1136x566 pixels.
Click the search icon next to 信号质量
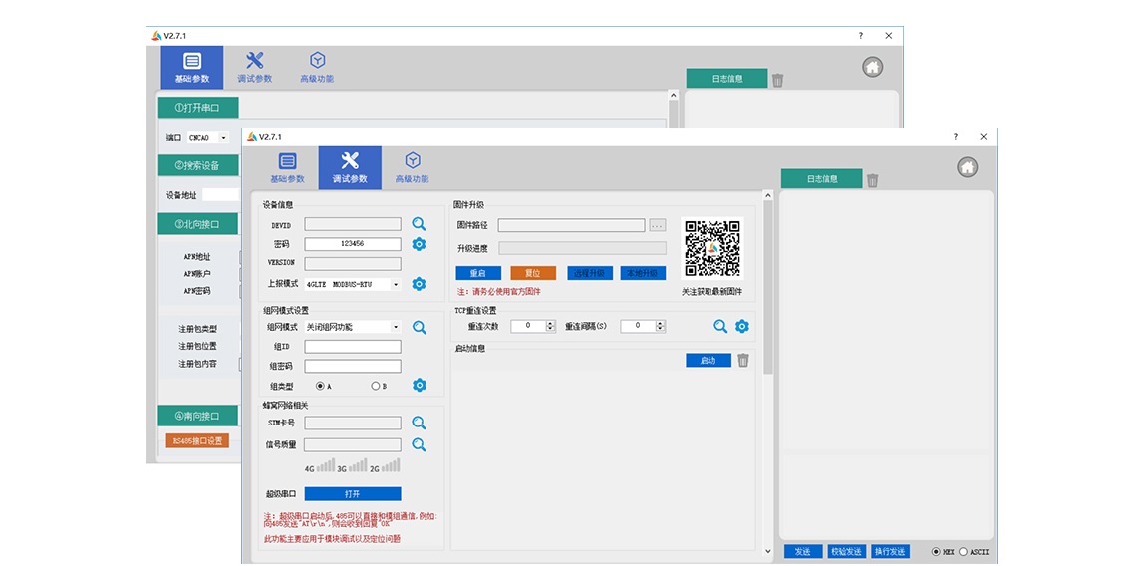click(419, 444)
